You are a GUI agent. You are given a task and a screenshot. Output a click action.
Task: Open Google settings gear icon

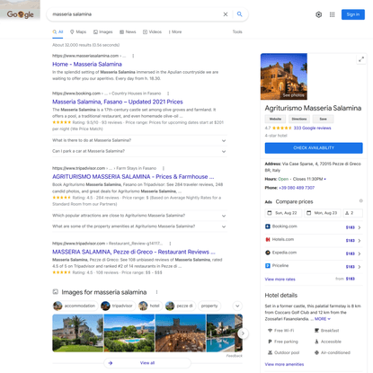pos(319,14)
